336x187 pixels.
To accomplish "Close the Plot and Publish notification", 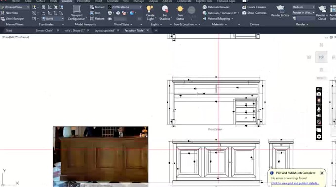I will click(322, 173).
